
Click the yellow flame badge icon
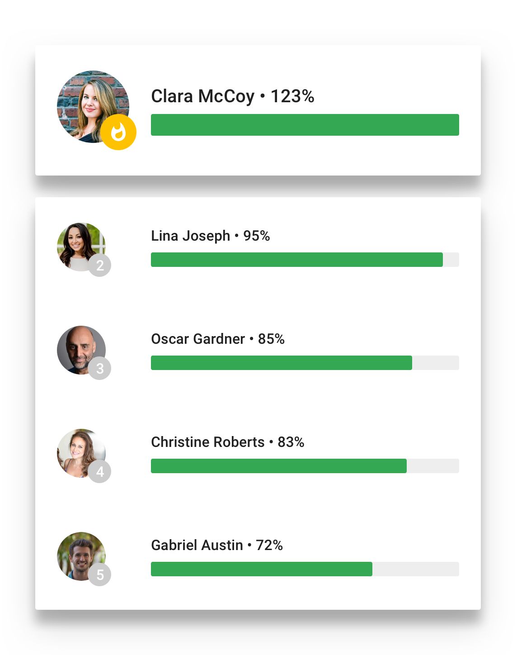click(x=118, y=132)
